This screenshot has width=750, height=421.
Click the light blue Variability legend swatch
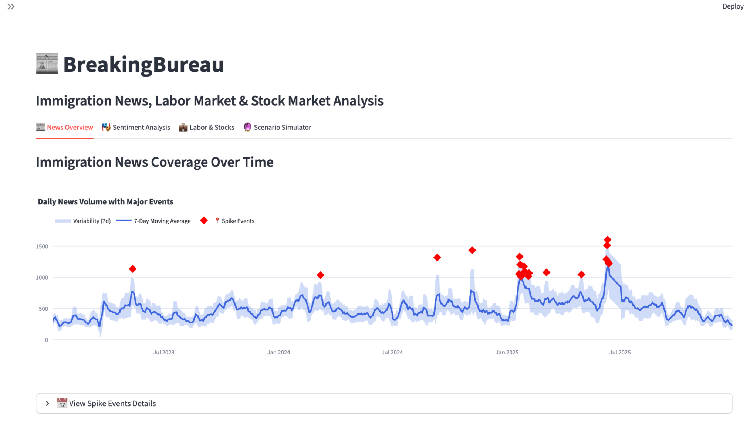click(x=63, y=221)
